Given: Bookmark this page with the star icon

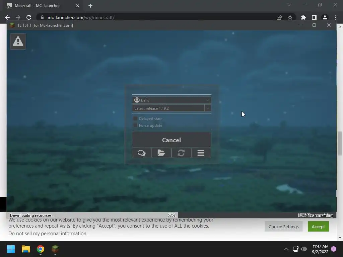Looking at the screenshot, I should click(x=290, y=17).
